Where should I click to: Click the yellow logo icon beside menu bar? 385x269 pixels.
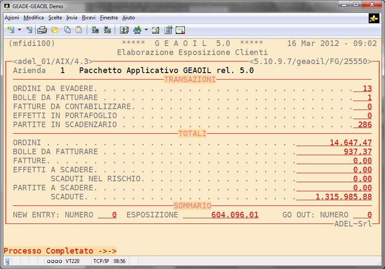tap(373, 18)
